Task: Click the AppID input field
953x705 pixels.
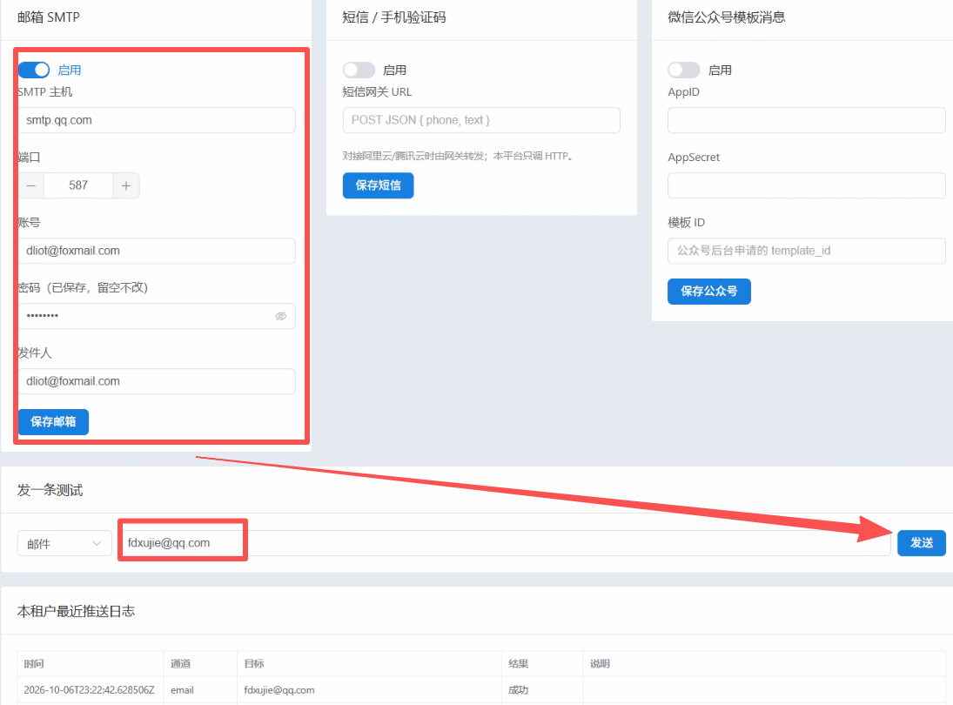Action: (807, 120)
